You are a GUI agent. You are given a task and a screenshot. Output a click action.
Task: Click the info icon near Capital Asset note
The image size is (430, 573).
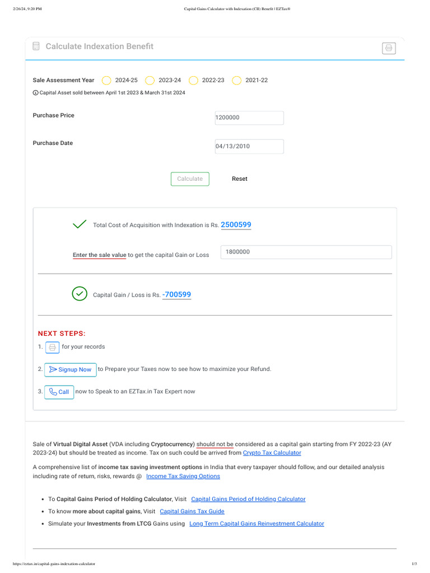coord(35,93)
